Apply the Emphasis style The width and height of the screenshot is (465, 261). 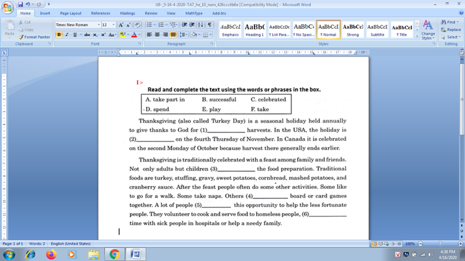[x=230, y=30]
